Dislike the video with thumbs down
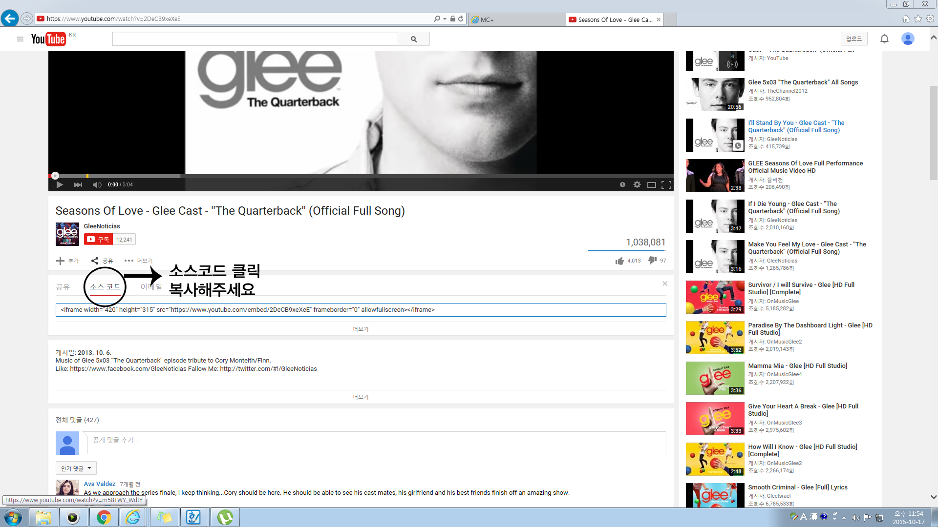 point(652,261)
